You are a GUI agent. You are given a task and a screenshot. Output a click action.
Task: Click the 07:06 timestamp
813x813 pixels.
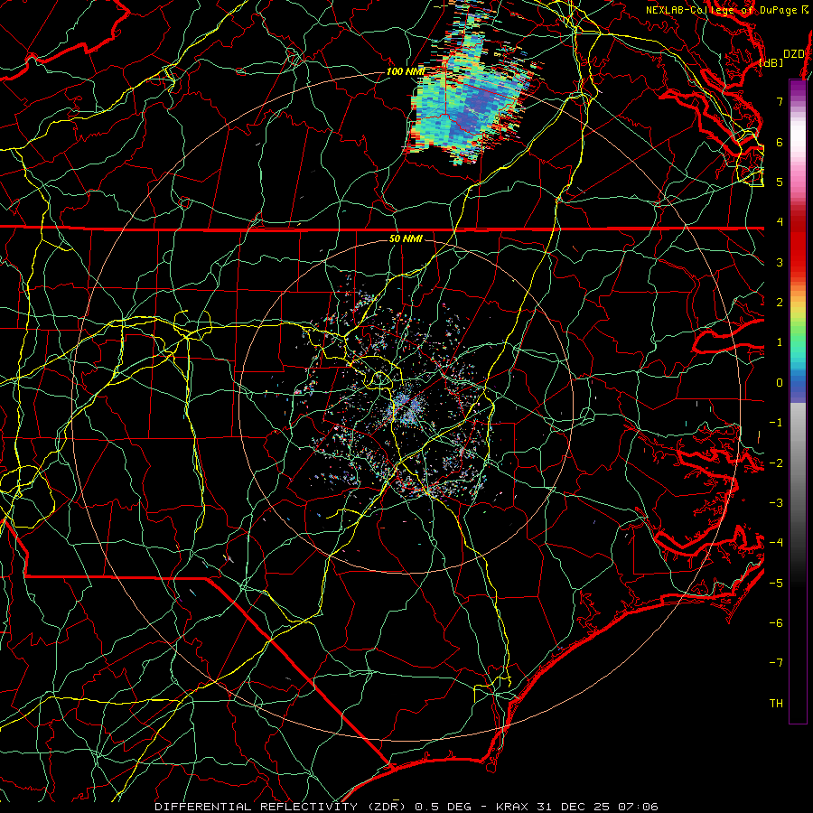click(x=640, y=807)
